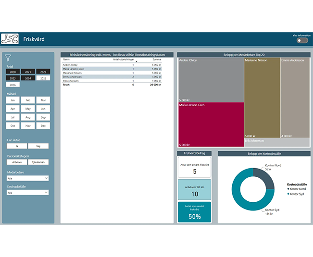313x257 pixels.
Task: Select the Emma Andersson table row
Action: pyautogui.click(x=112, y=77)
